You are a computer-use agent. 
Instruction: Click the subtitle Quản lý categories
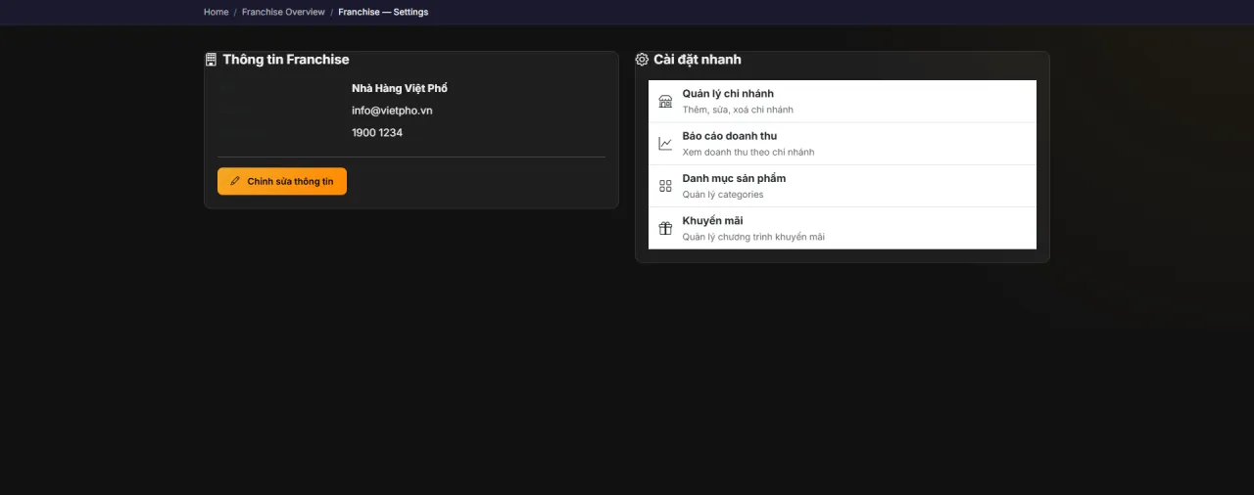(x=723, y=195)
